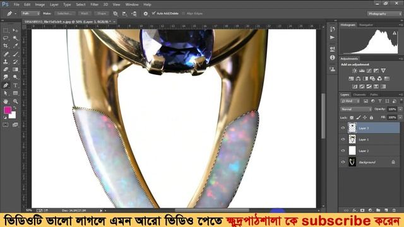
Task: Open the Actions panel play icon
Action: click(x=333, y=38)
